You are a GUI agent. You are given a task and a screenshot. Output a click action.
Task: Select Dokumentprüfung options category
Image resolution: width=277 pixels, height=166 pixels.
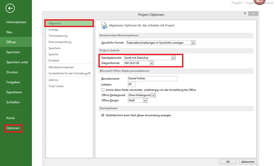69,42
